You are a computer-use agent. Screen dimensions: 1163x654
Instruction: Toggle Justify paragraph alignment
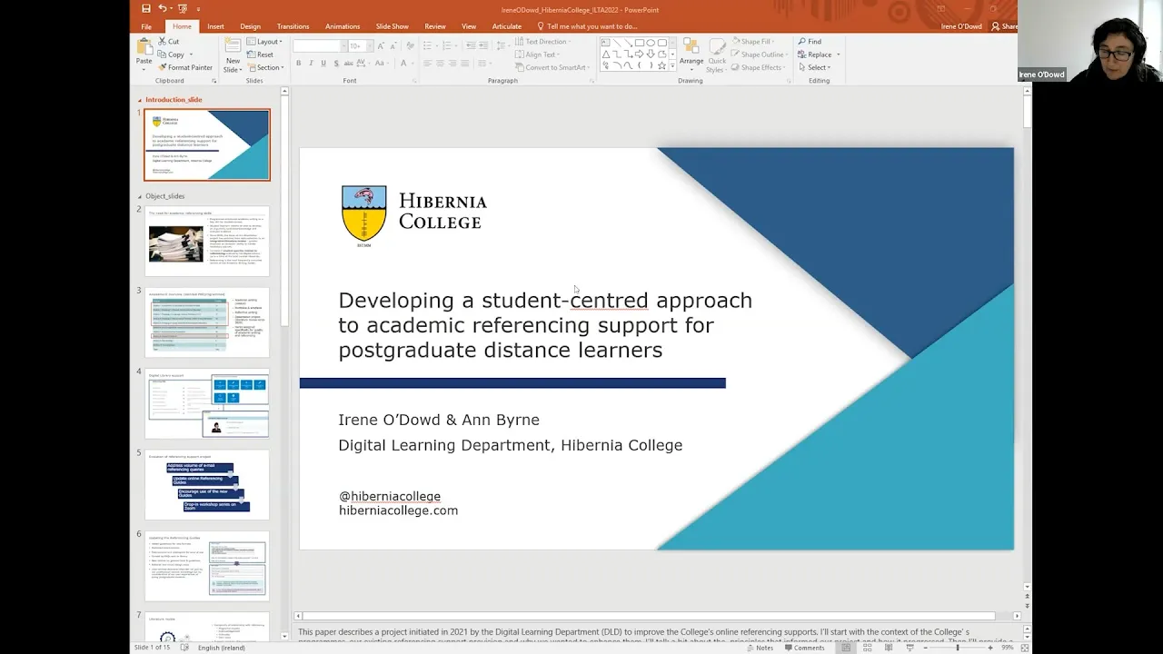pyautogui.click(x=465, y=64)
